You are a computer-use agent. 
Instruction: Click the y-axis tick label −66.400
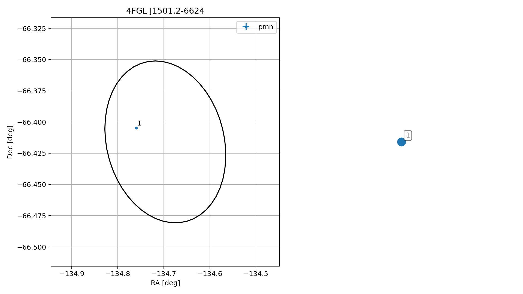pos(32,122)
